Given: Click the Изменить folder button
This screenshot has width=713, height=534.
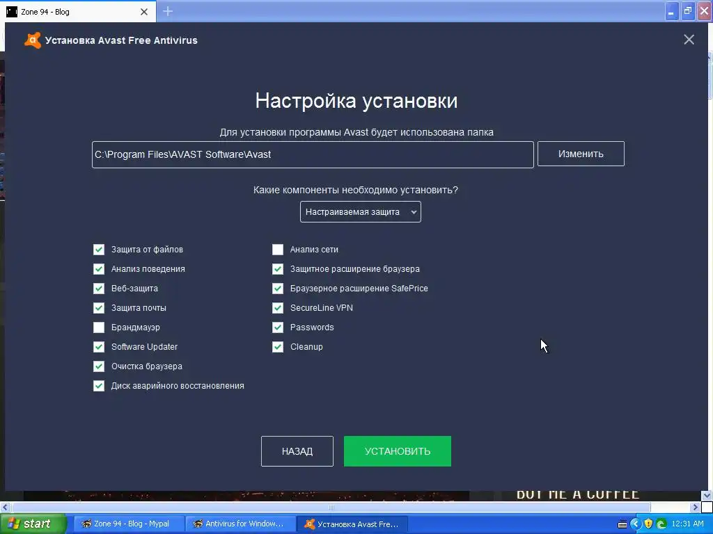Looking at the screenshot, I should (581, 154).
